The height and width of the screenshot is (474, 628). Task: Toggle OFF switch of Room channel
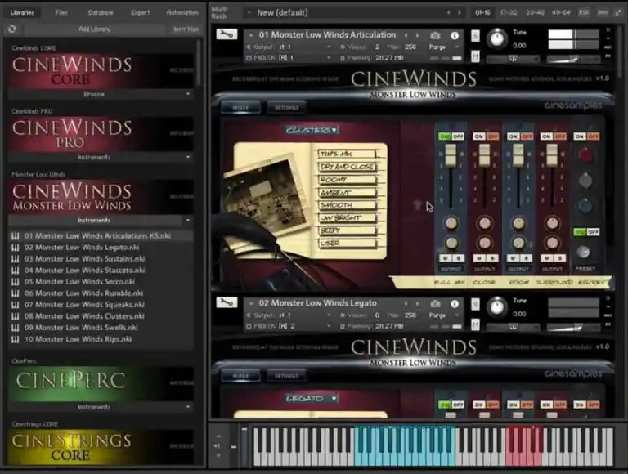point(527,136)
